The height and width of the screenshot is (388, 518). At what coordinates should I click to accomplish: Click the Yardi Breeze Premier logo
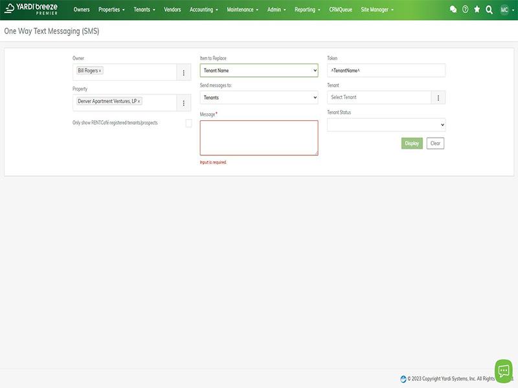coord(31,9)
